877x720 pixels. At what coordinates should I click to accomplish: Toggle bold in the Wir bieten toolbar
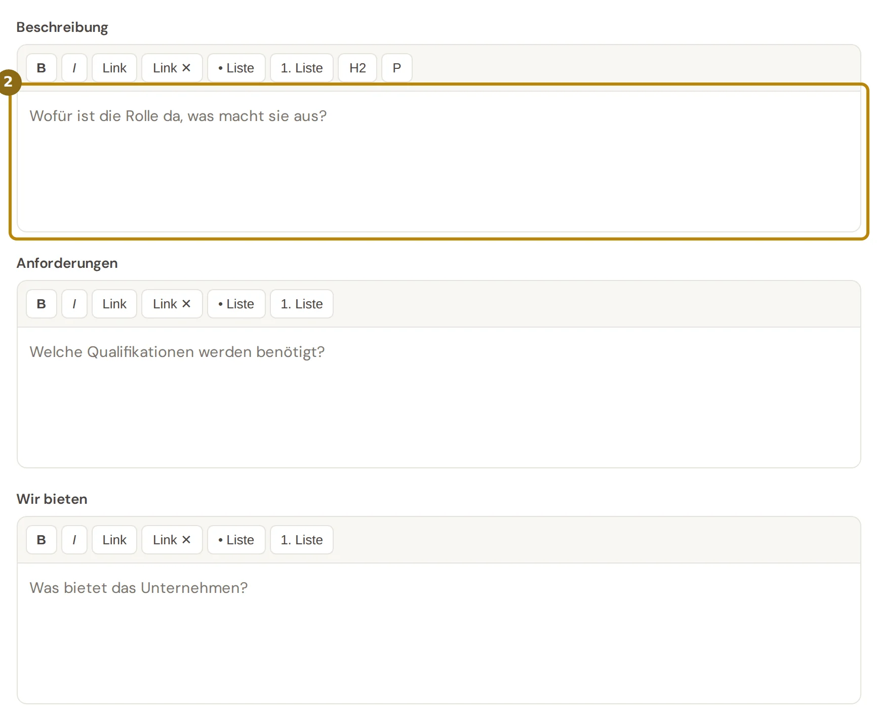[42, 540]
